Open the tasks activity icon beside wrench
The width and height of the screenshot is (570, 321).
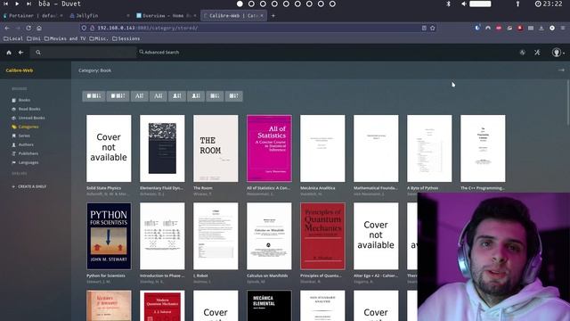523,53
